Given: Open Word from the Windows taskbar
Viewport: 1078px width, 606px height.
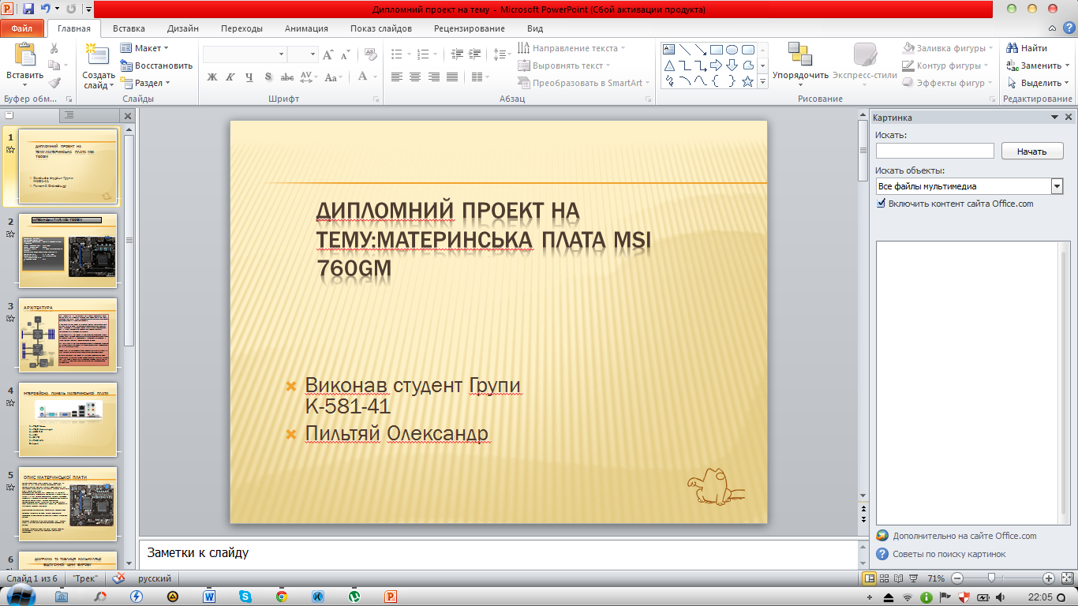Looking at the screenshot, I should coord(209,597).
